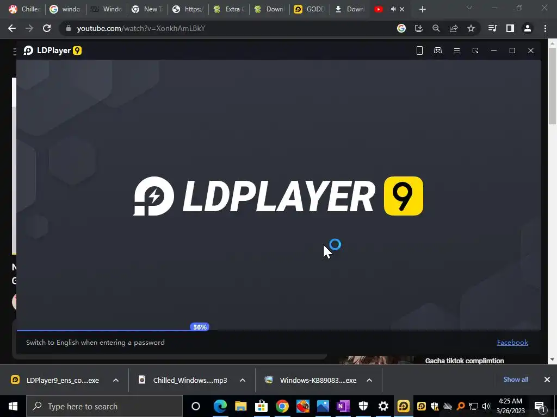
Task: Switch to the https:/ tab
Action: click(188, 9)
